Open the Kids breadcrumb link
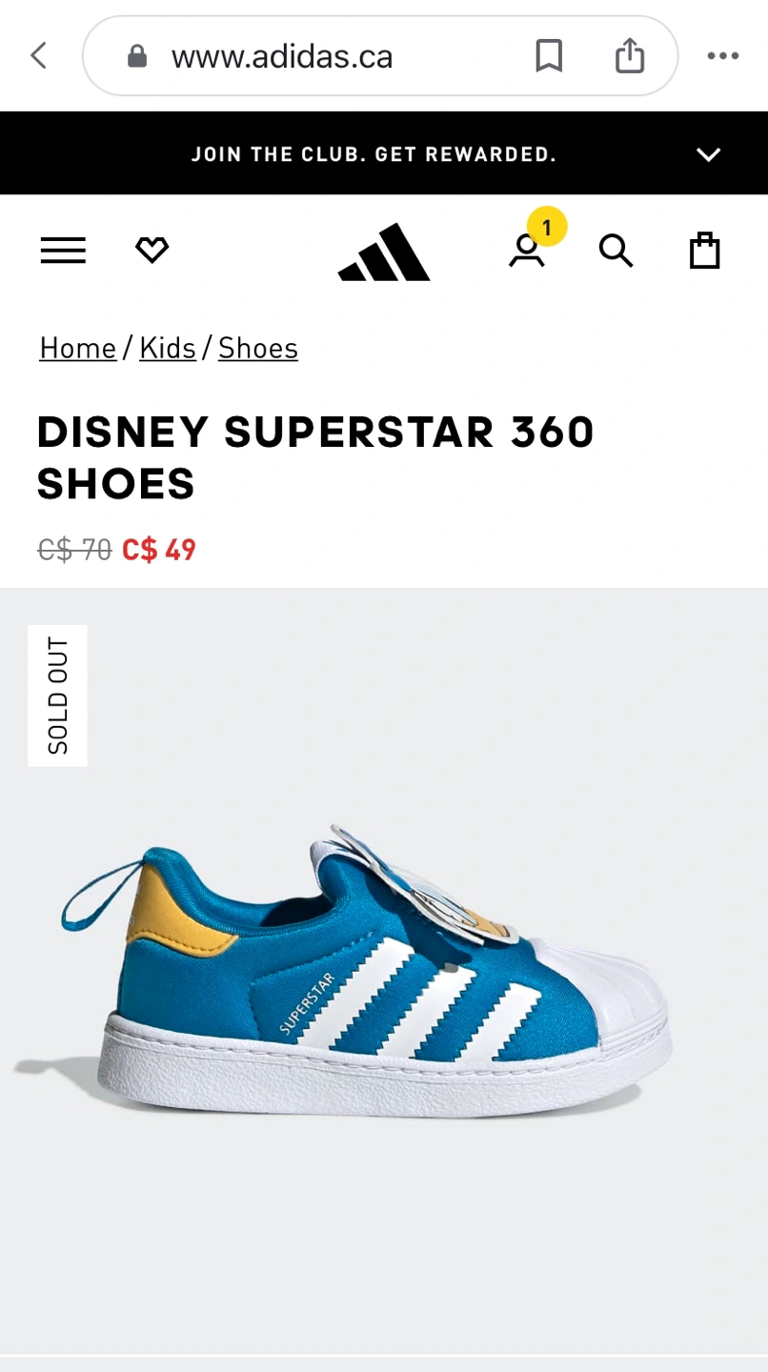The image size is (768, 1372). pos(168,349)
